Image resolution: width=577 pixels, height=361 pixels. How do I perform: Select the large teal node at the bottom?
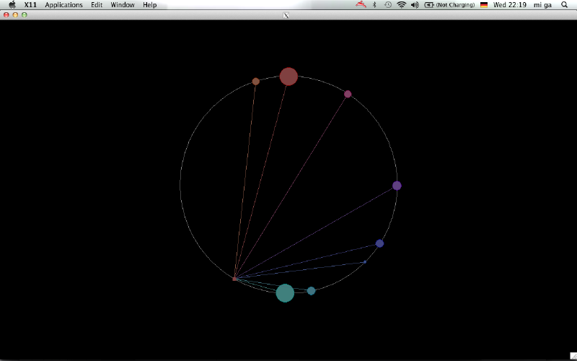tap(285, 293)
